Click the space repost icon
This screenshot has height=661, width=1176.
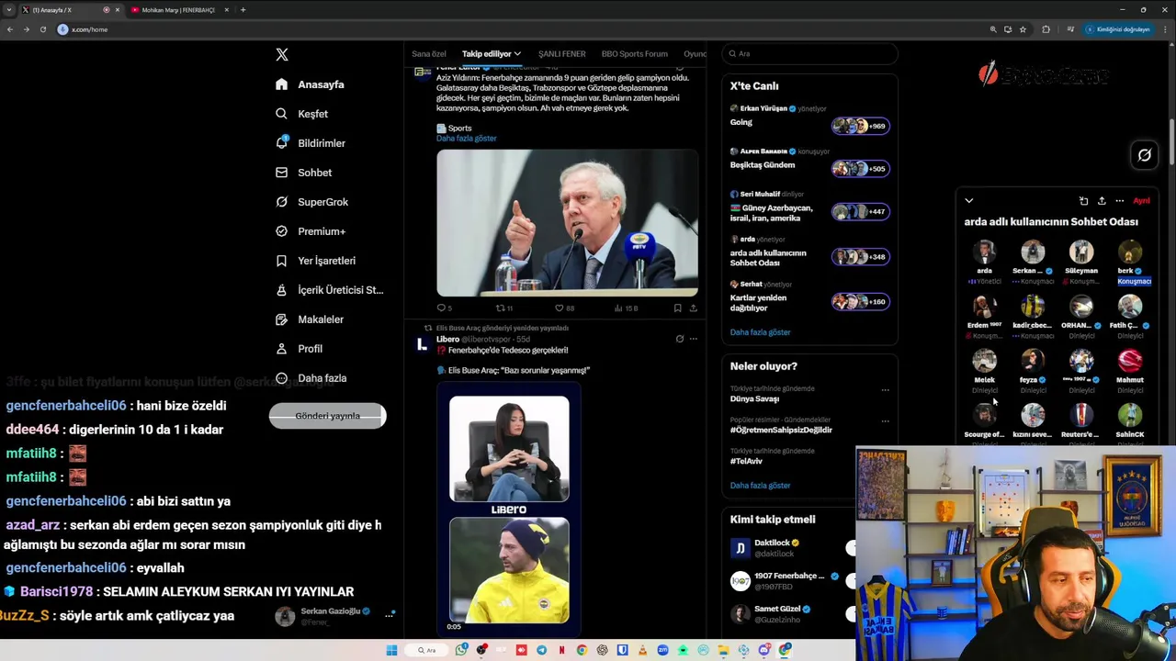tap(1083, 200)
